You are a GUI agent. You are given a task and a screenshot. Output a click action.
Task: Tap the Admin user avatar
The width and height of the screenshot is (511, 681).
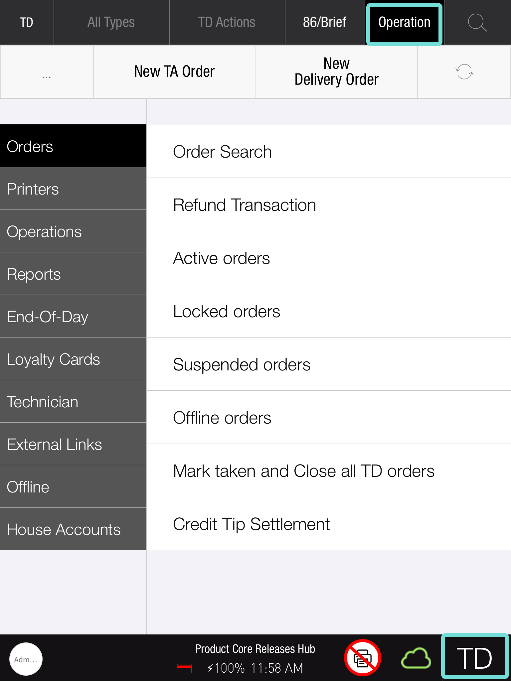click(26, 659)
